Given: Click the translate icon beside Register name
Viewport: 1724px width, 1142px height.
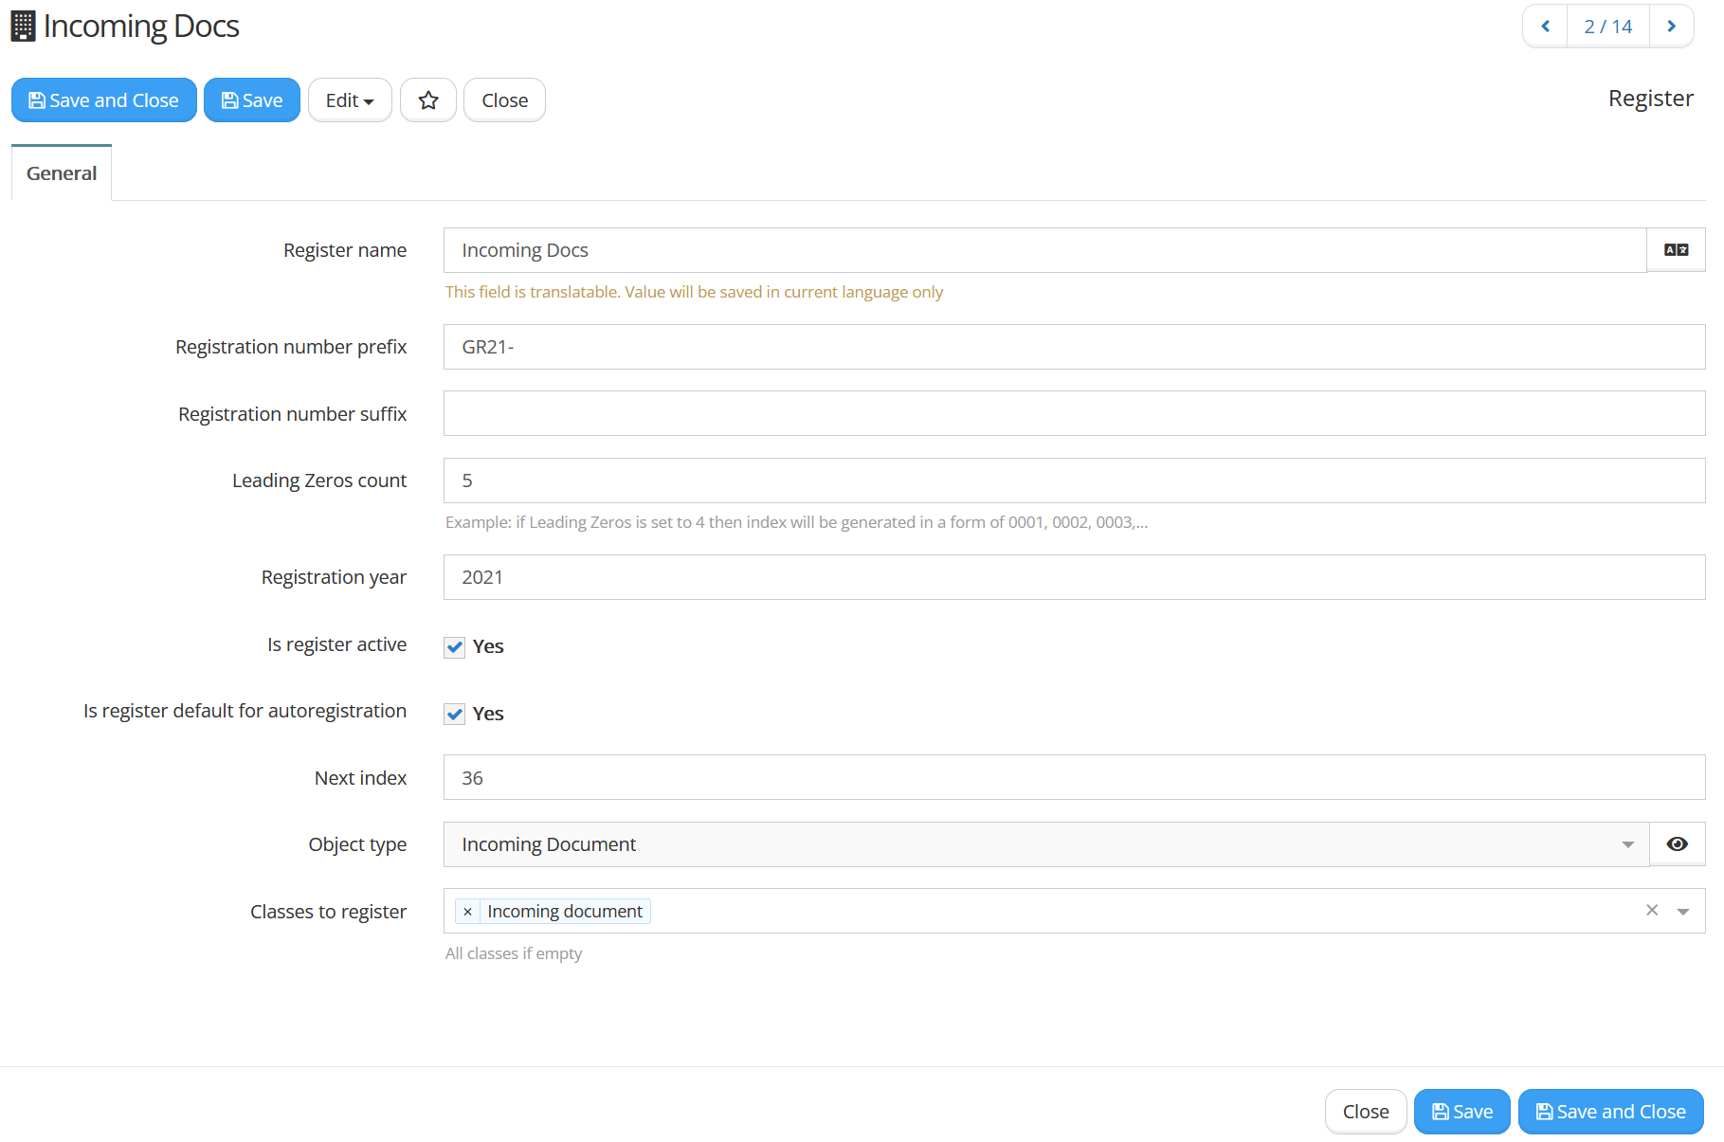Looking at the screenshot, I should pos(1676,249).
